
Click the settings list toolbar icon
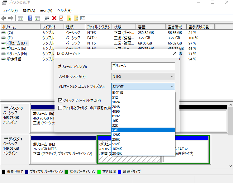click(x=83, y=18)
